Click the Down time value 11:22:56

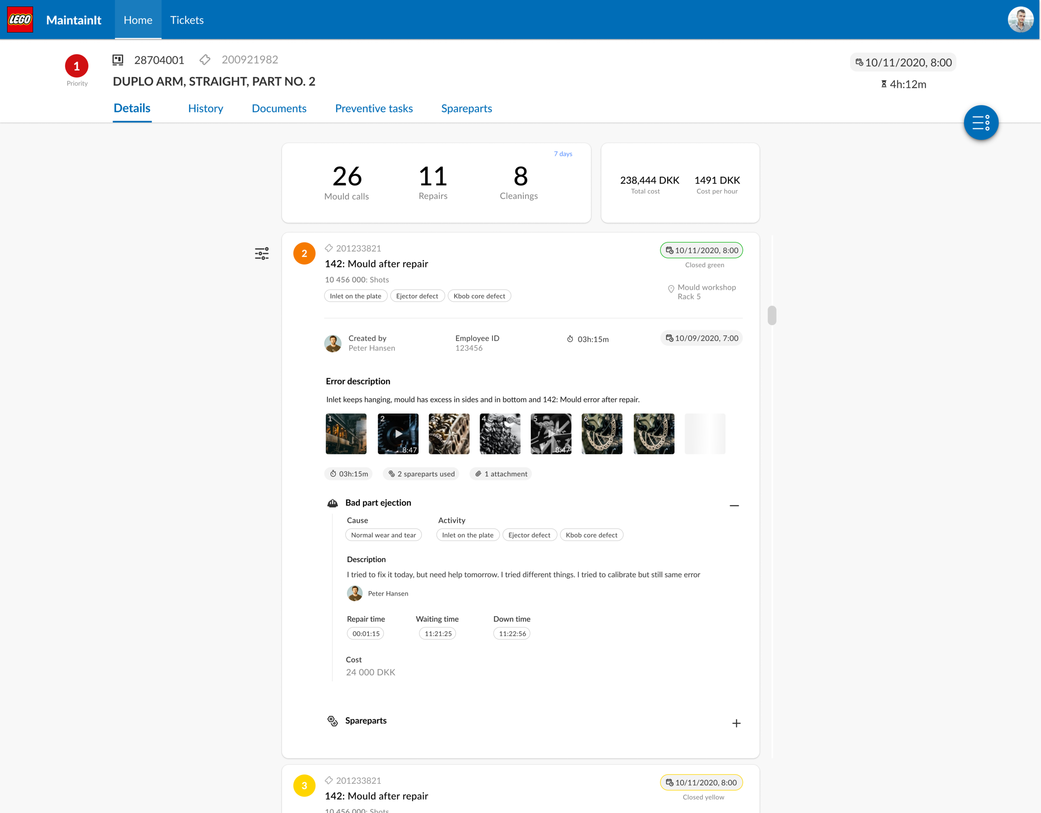coord(512,633)
